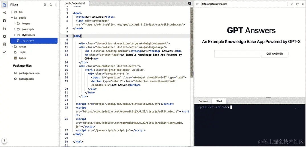Reload the webview preview
This screenshot has height=147, width=306.
coord(197,4)
